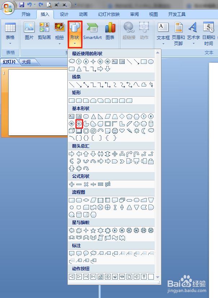Click the 剪贴画 clip art button
The height and width of the screenshot is (298, 218).
(x=44, y=31)
